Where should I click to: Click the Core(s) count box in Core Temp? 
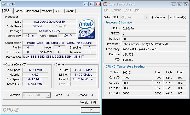pyautogui.click(x=152, y=17)
